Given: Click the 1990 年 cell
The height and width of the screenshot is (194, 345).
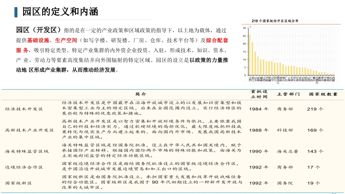Looking at the screenshot, I should (x=259, y=151).
